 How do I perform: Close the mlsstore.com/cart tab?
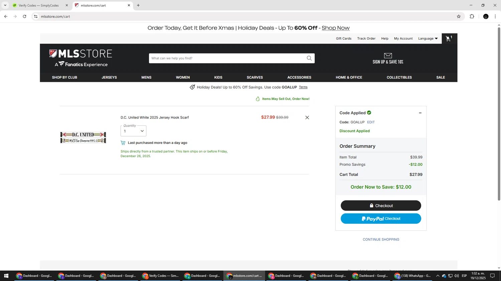coord(129,5)
